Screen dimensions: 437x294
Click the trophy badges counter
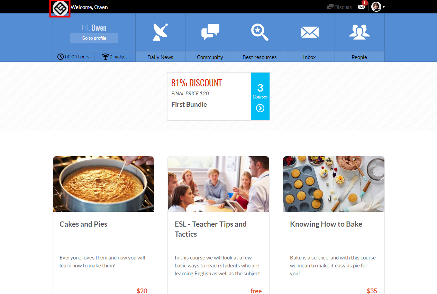point(115,57)
